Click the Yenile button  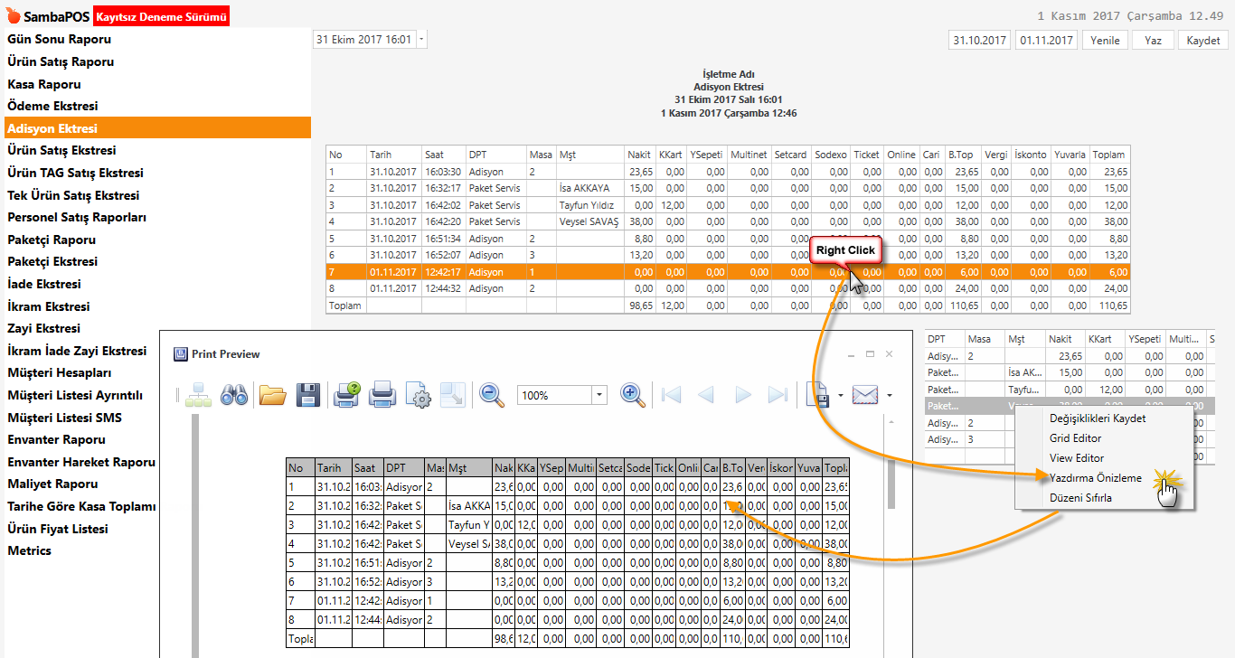click(1105, 40)
